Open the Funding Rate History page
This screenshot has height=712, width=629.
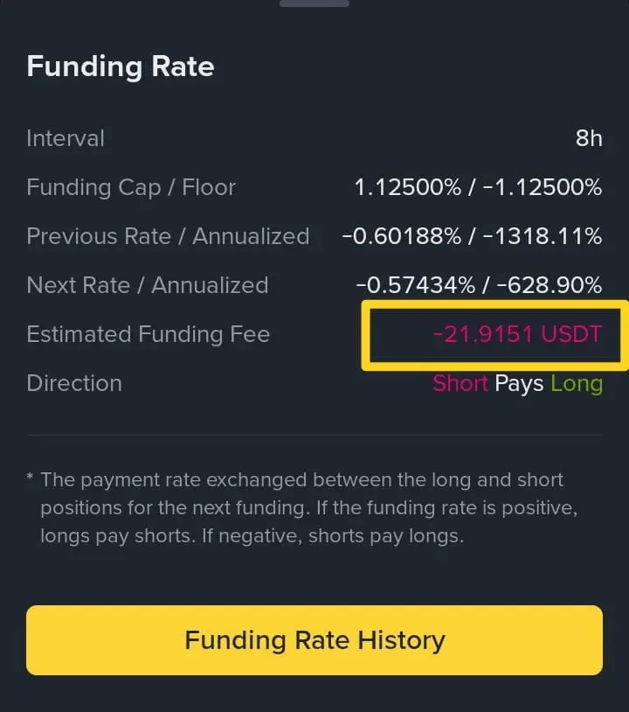314,639
